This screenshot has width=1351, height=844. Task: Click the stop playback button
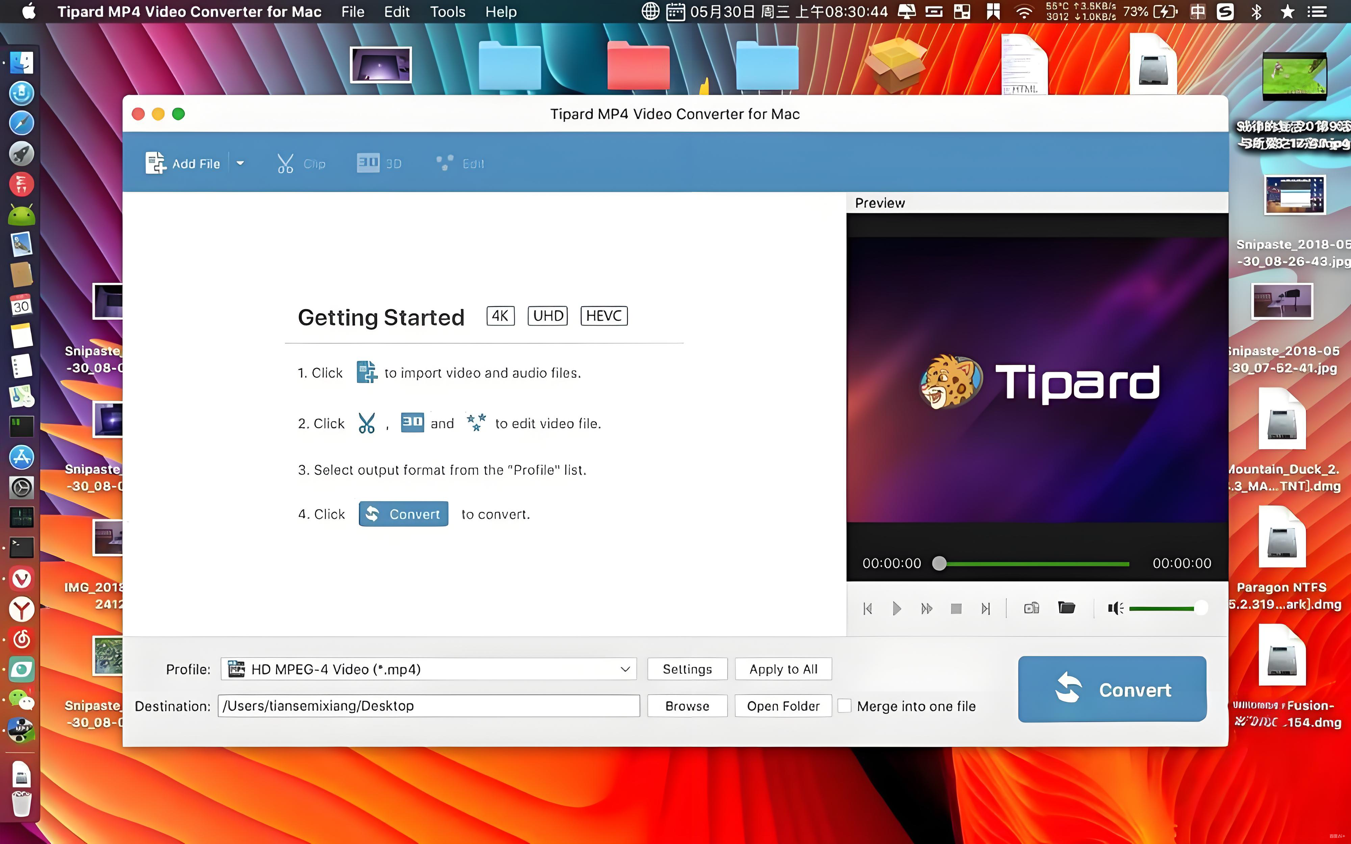tap(956, 608)
